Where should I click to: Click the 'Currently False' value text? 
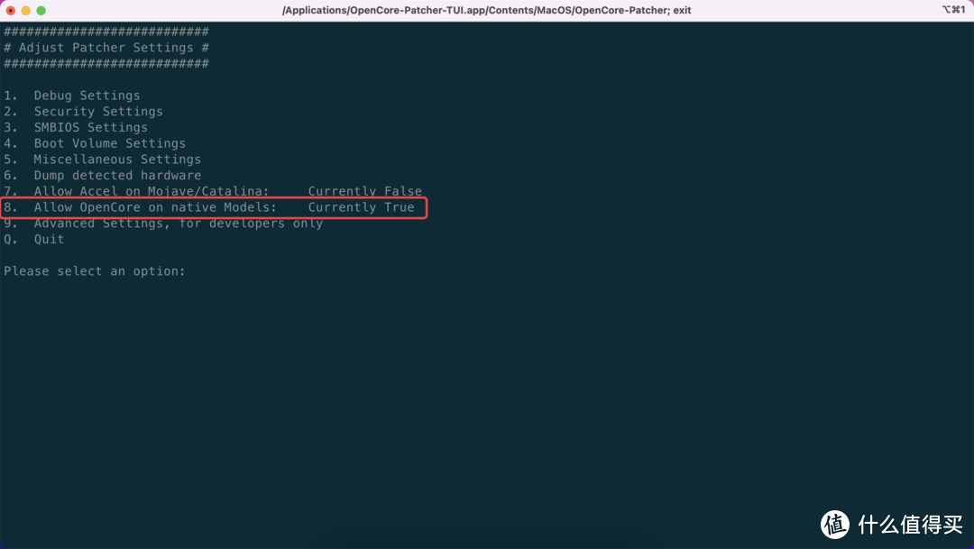(x=365, y=191)
